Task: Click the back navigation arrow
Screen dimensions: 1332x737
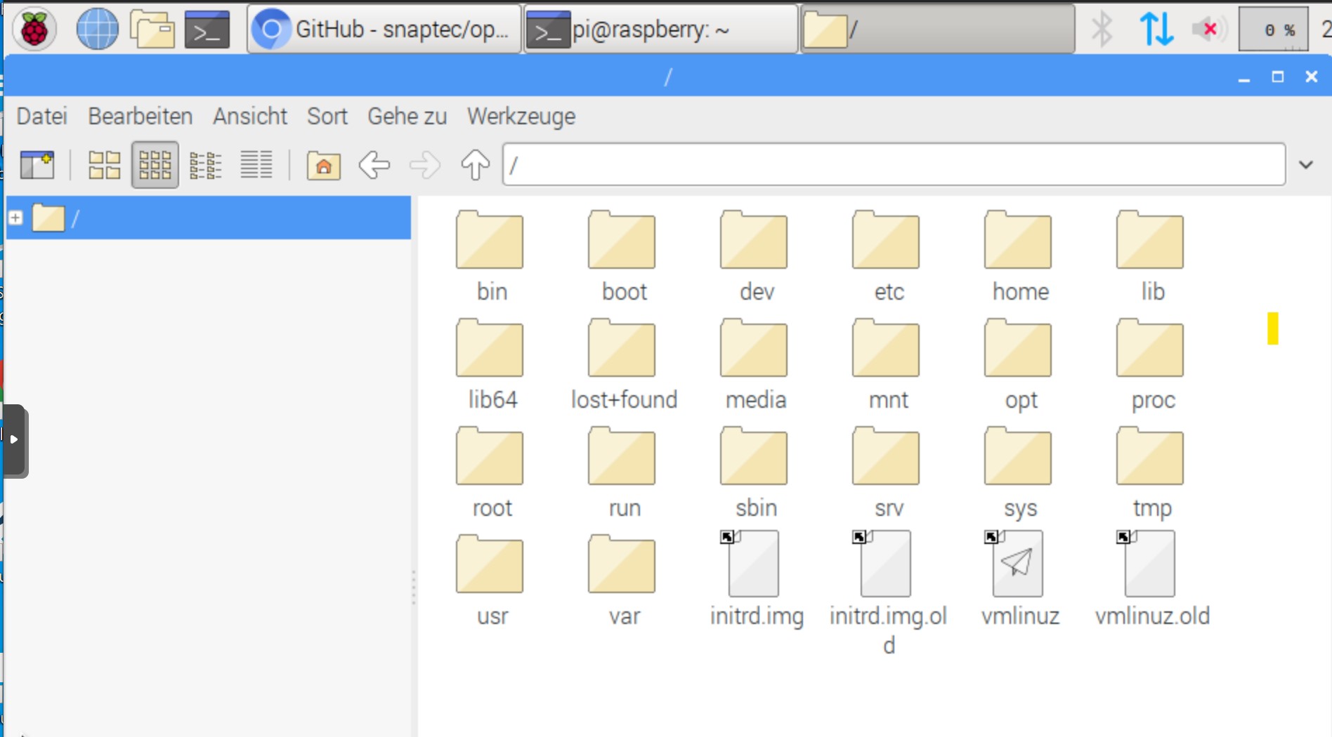Action: pyautogui.click(x=374, y=166)
